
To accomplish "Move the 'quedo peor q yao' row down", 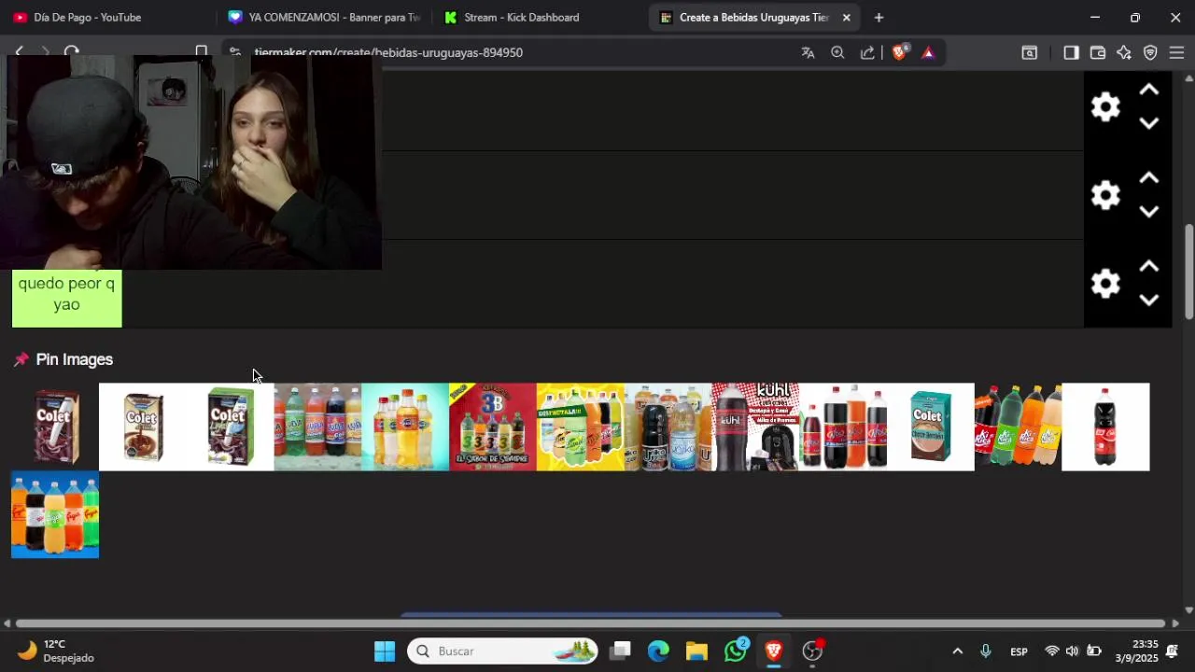I will (x=1149, y=301).
